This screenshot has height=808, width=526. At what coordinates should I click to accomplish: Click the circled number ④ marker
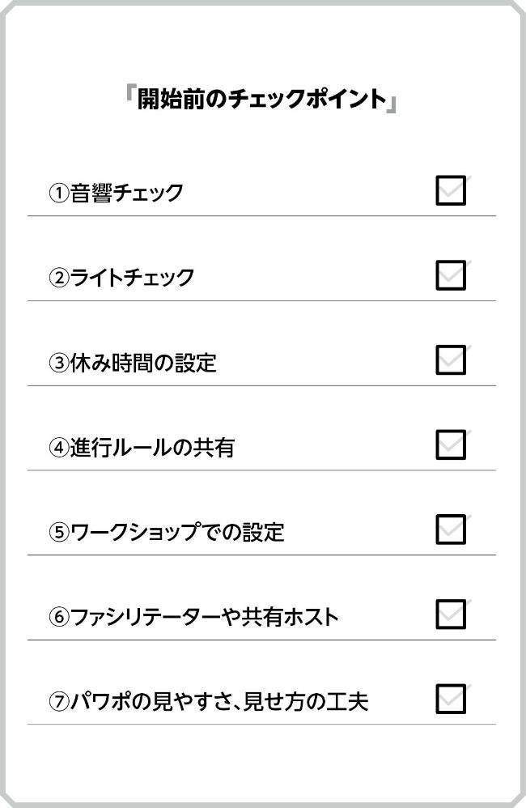[x=59, y=448]
